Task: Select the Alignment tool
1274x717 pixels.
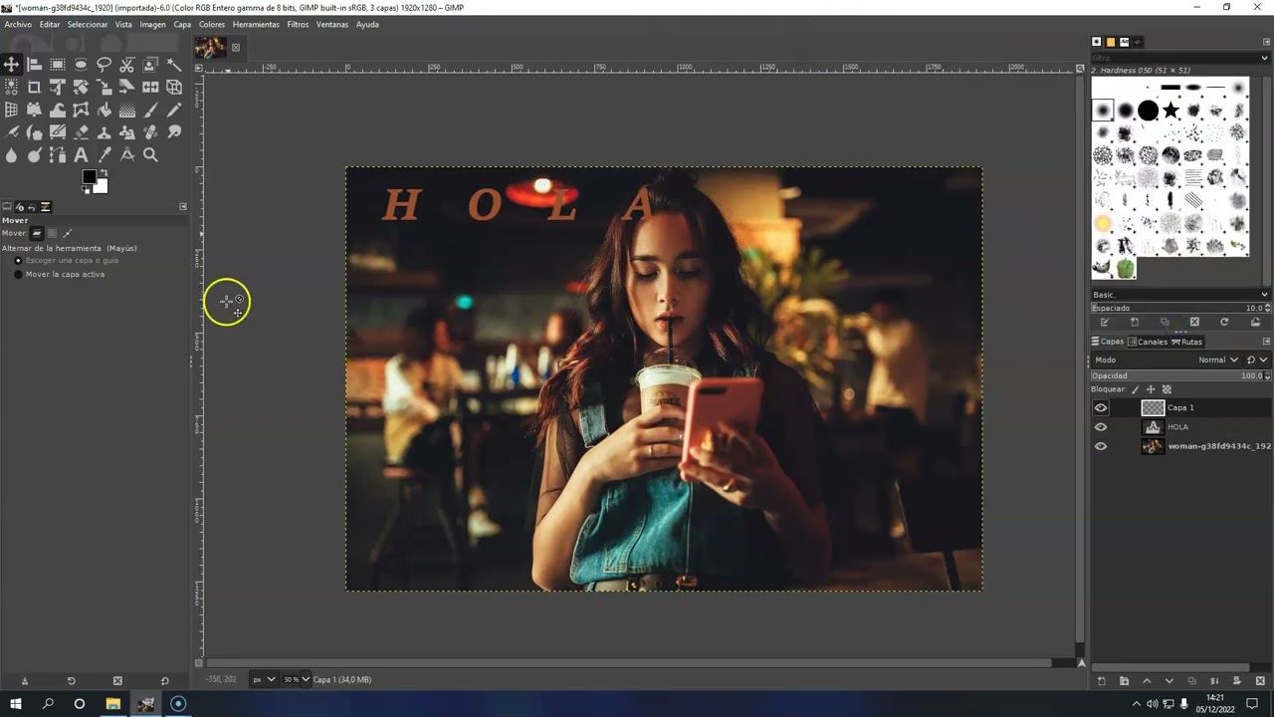Action: [x=34, y=65]
